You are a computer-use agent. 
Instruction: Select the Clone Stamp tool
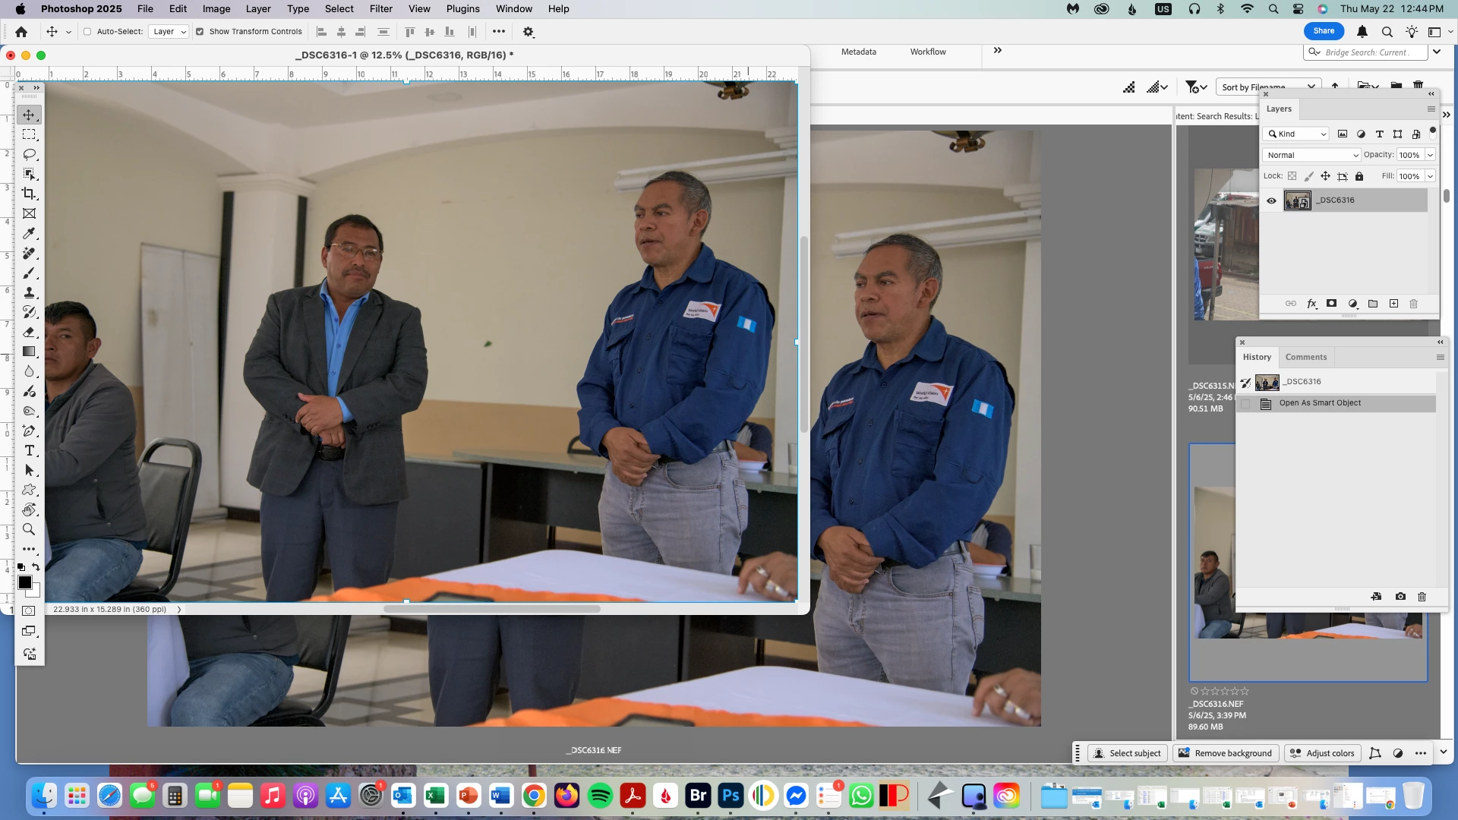[29, 292]
